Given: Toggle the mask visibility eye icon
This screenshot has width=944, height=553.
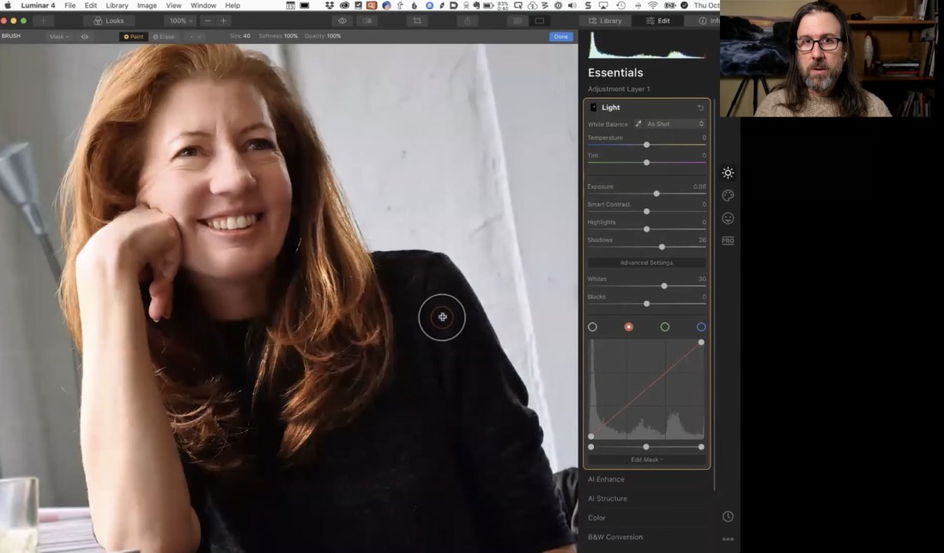Looking at the screenshot, I should [x=85, y=37].
